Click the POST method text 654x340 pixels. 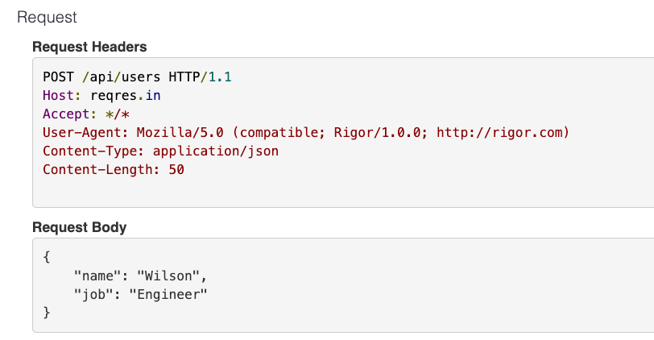coord(58,77)
